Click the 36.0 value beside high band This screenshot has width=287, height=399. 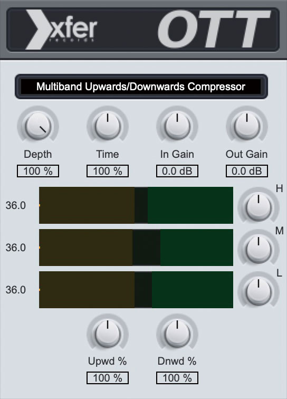16,205
